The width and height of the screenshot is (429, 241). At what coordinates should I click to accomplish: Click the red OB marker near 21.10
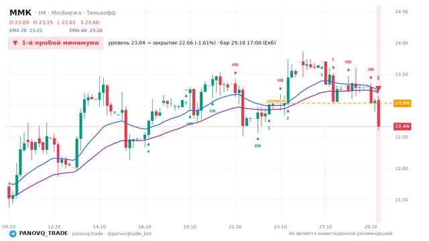pyautogui.click(x=235, y=65)
